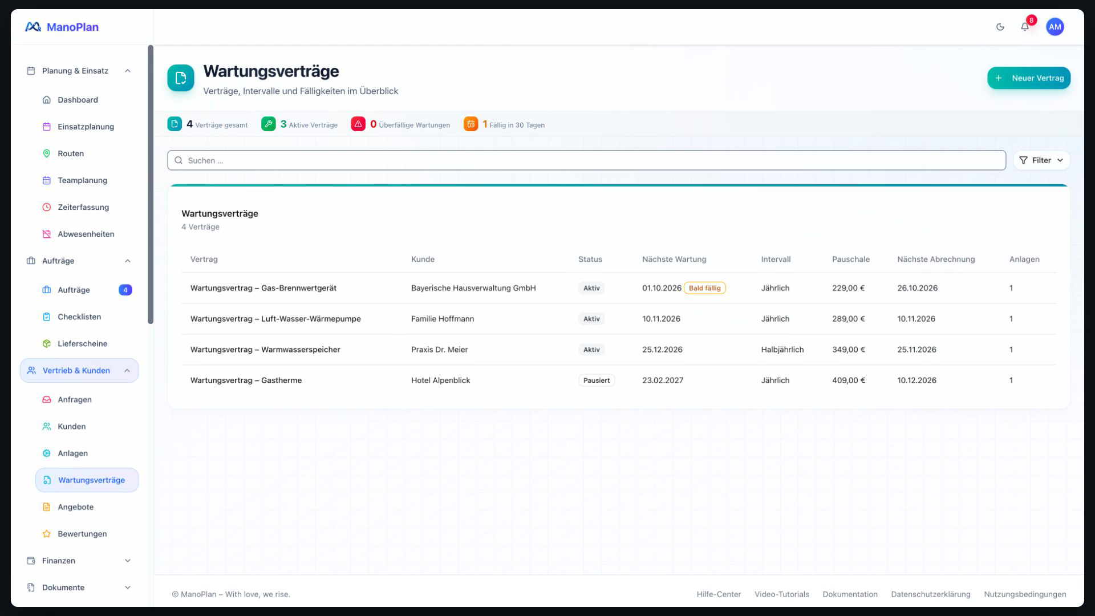Open the Wartungsvertrag – Gas-Brennwertgerät row
The width and height of the screenshot is (1095, 616).
[x=619, y=288]
